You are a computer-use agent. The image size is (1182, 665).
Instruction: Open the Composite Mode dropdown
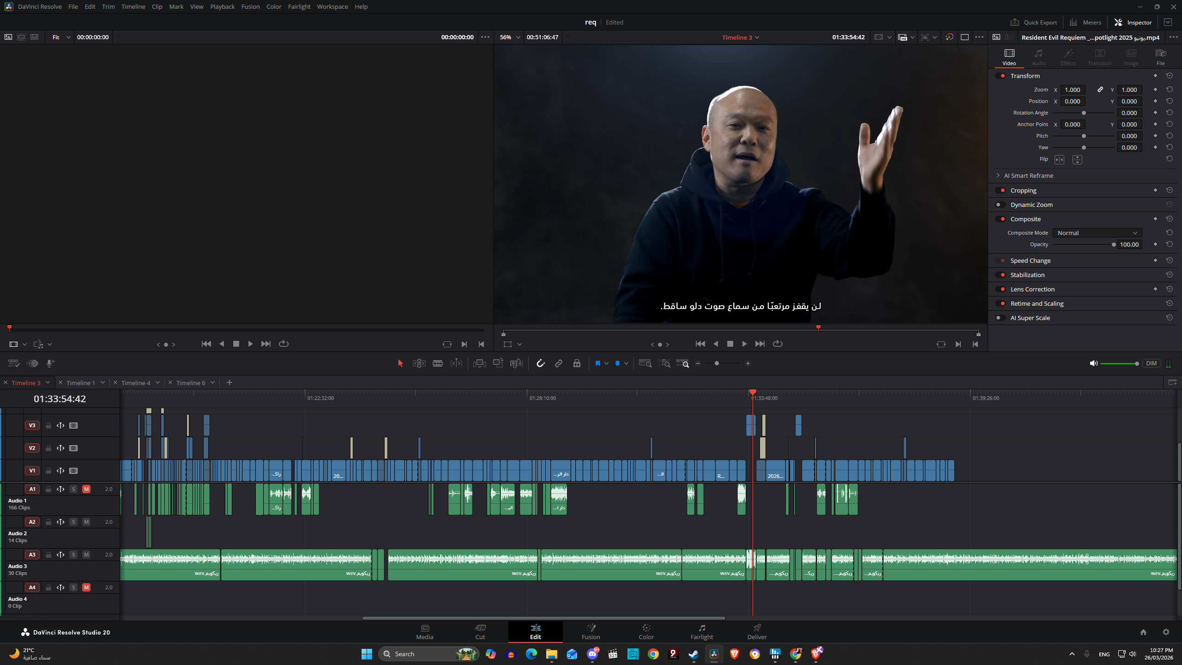point(1097,233)
